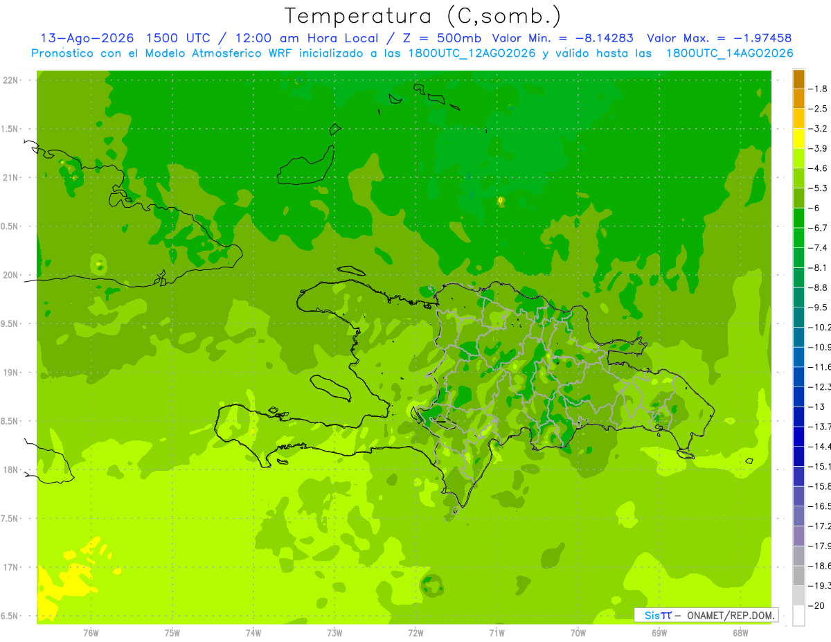
Task: Click the "21N" latitude label
Action: 12,177
